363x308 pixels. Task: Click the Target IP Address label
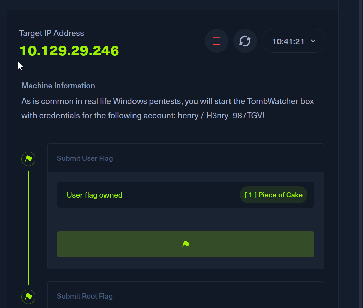tap(51, 33)
